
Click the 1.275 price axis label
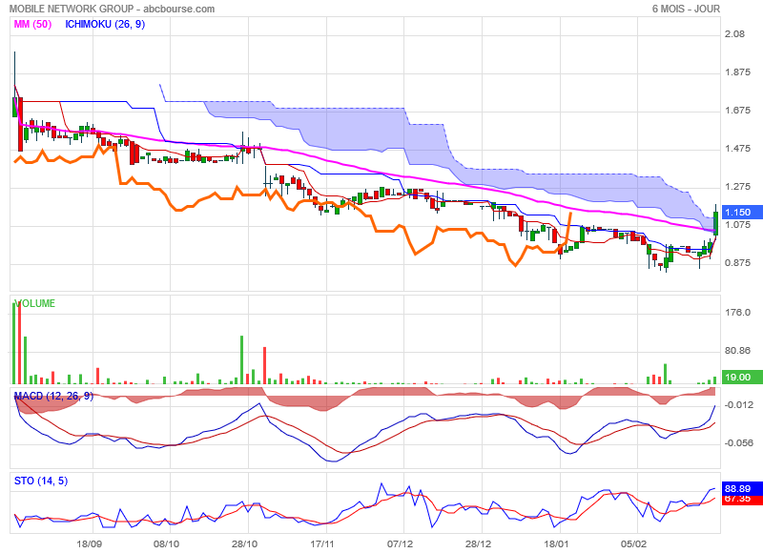click(x=737, y=187)
